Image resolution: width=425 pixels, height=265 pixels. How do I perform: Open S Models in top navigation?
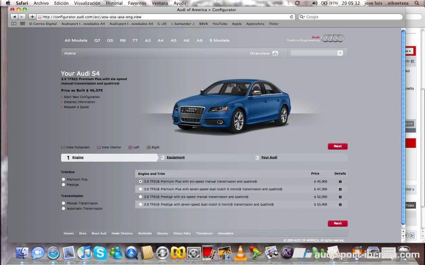219,41
